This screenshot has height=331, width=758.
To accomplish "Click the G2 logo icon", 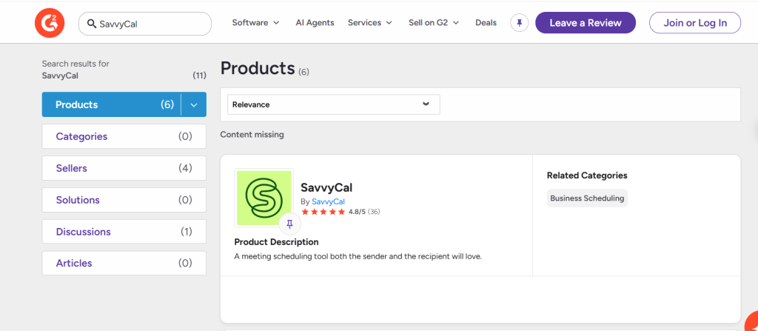I will coord(49,23).
